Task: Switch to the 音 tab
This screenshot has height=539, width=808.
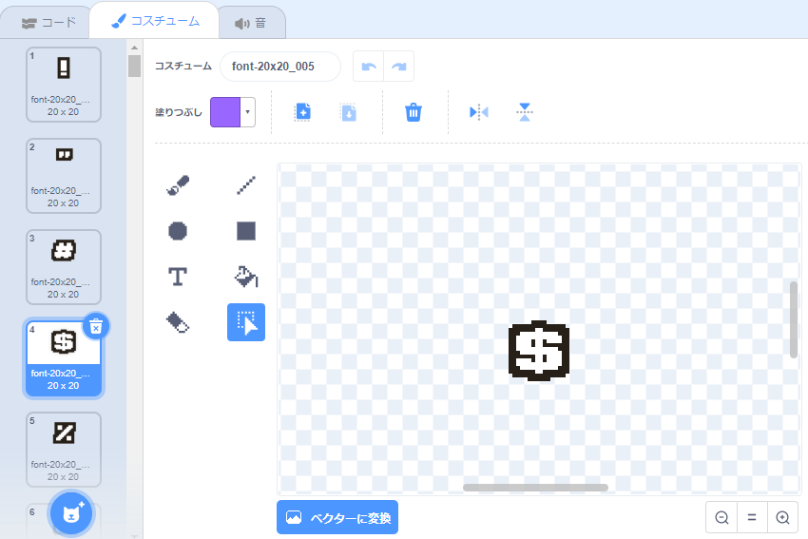Action: 251,23
